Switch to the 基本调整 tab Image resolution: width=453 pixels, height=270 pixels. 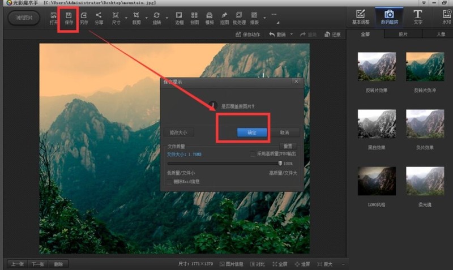pyautogui.click(x=361, y=17)
